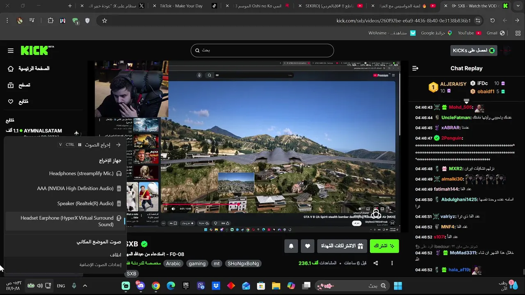
Task: Open site settings icon in address bar
Action: click(478, 20)
